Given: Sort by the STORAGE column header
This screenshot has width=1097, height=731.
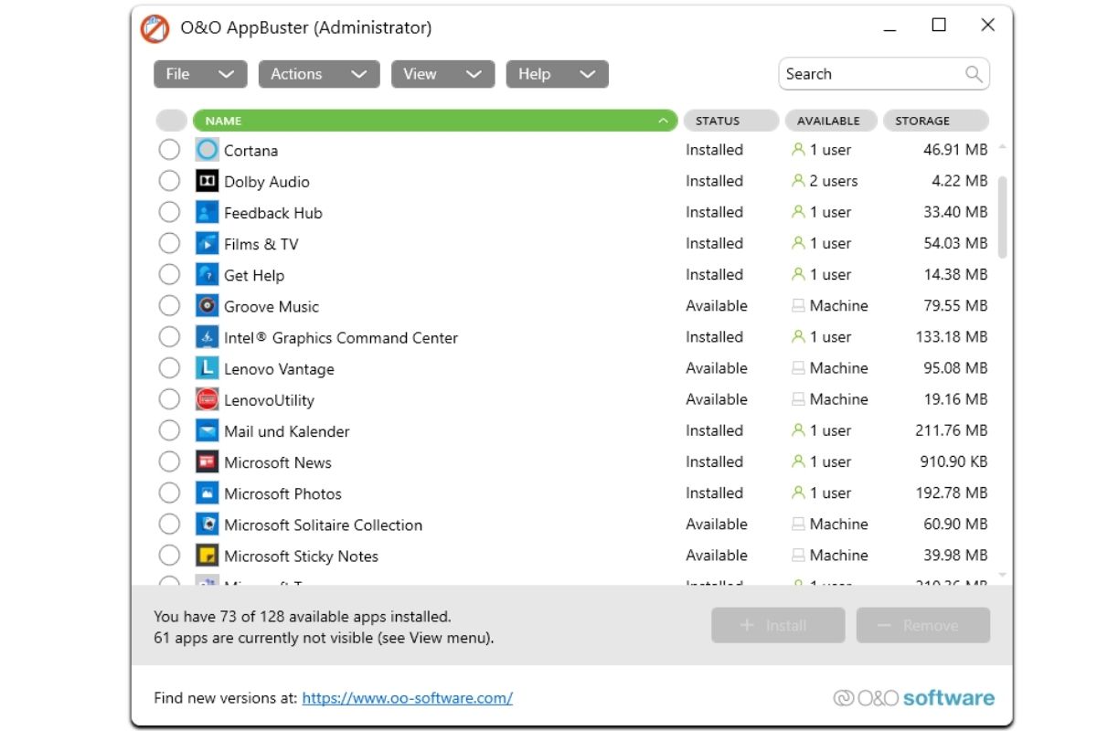Looking at the screenshot, I should click(x=936, y=121).
